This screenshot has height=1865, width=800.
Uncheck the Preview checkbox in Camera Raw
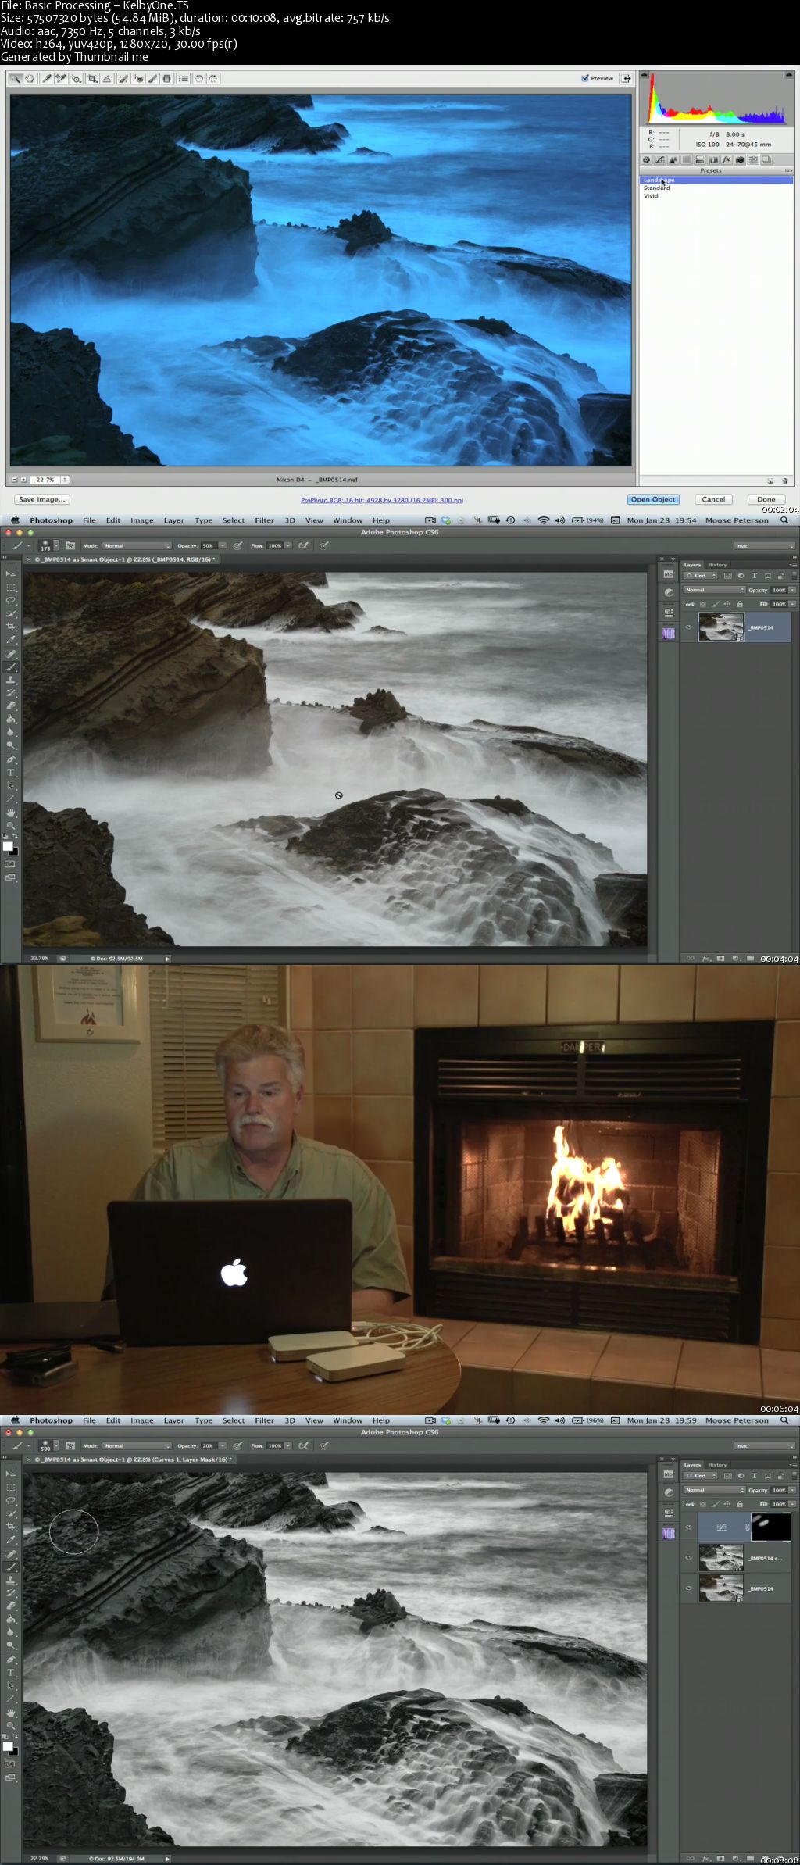pyautogui.click(x=585, y=79)
